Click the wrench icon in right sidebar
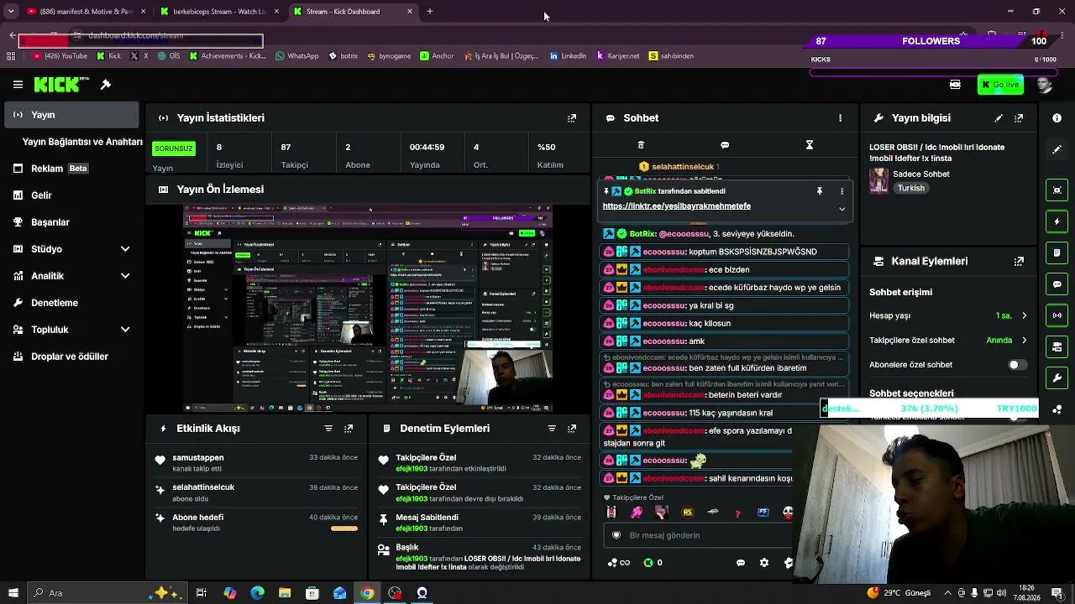1075x604 pixels. tap(1057, 378)
